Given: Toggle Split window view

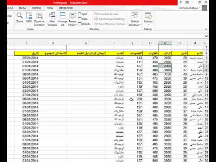Looking at the screenshot, I should (x=83, y=14).
